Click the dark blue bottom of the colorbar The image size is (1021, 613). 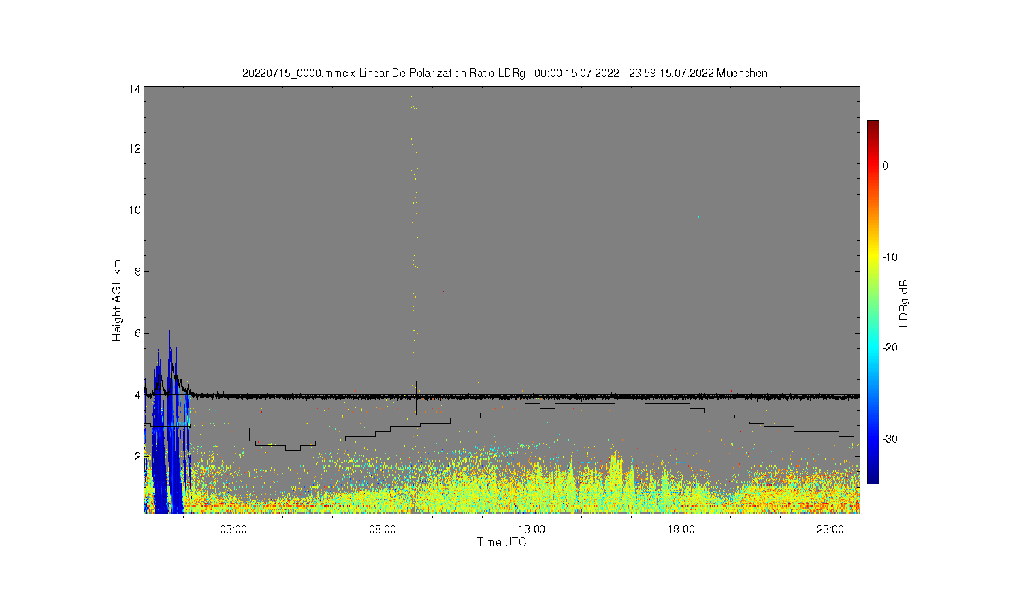coord(873,477)
